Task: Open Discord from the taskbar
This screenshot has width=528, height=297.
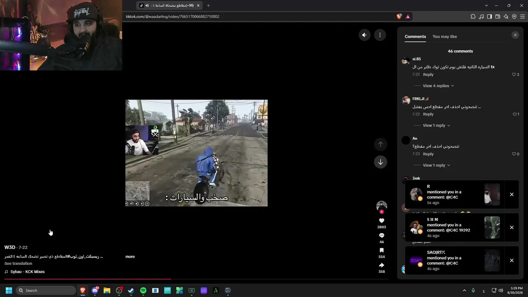Action: point(95,290)
